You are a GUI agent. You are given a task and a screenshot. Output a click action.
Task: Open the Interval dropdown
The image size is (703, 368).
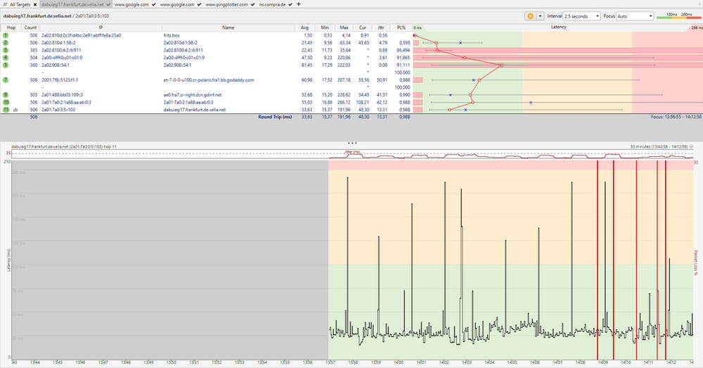582,15
